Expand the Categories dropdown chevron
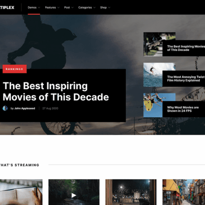Viewport: 205px width, 205px height. click(94, 8)
